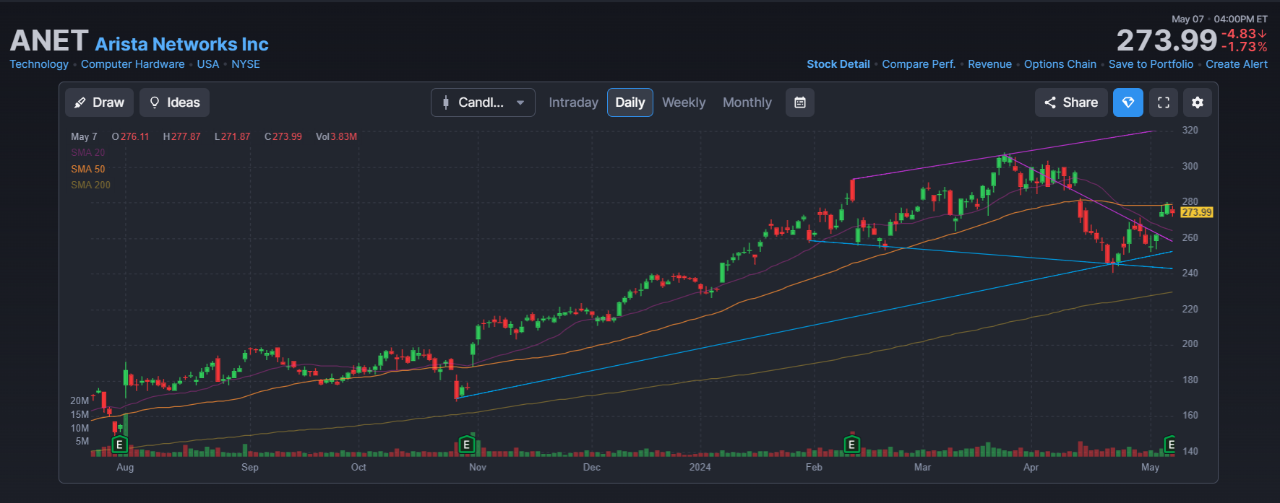Toggle the SMA 20 indicator label
Screen dimensions: 1280x503
pyautogui.click(x=88, y=152)
